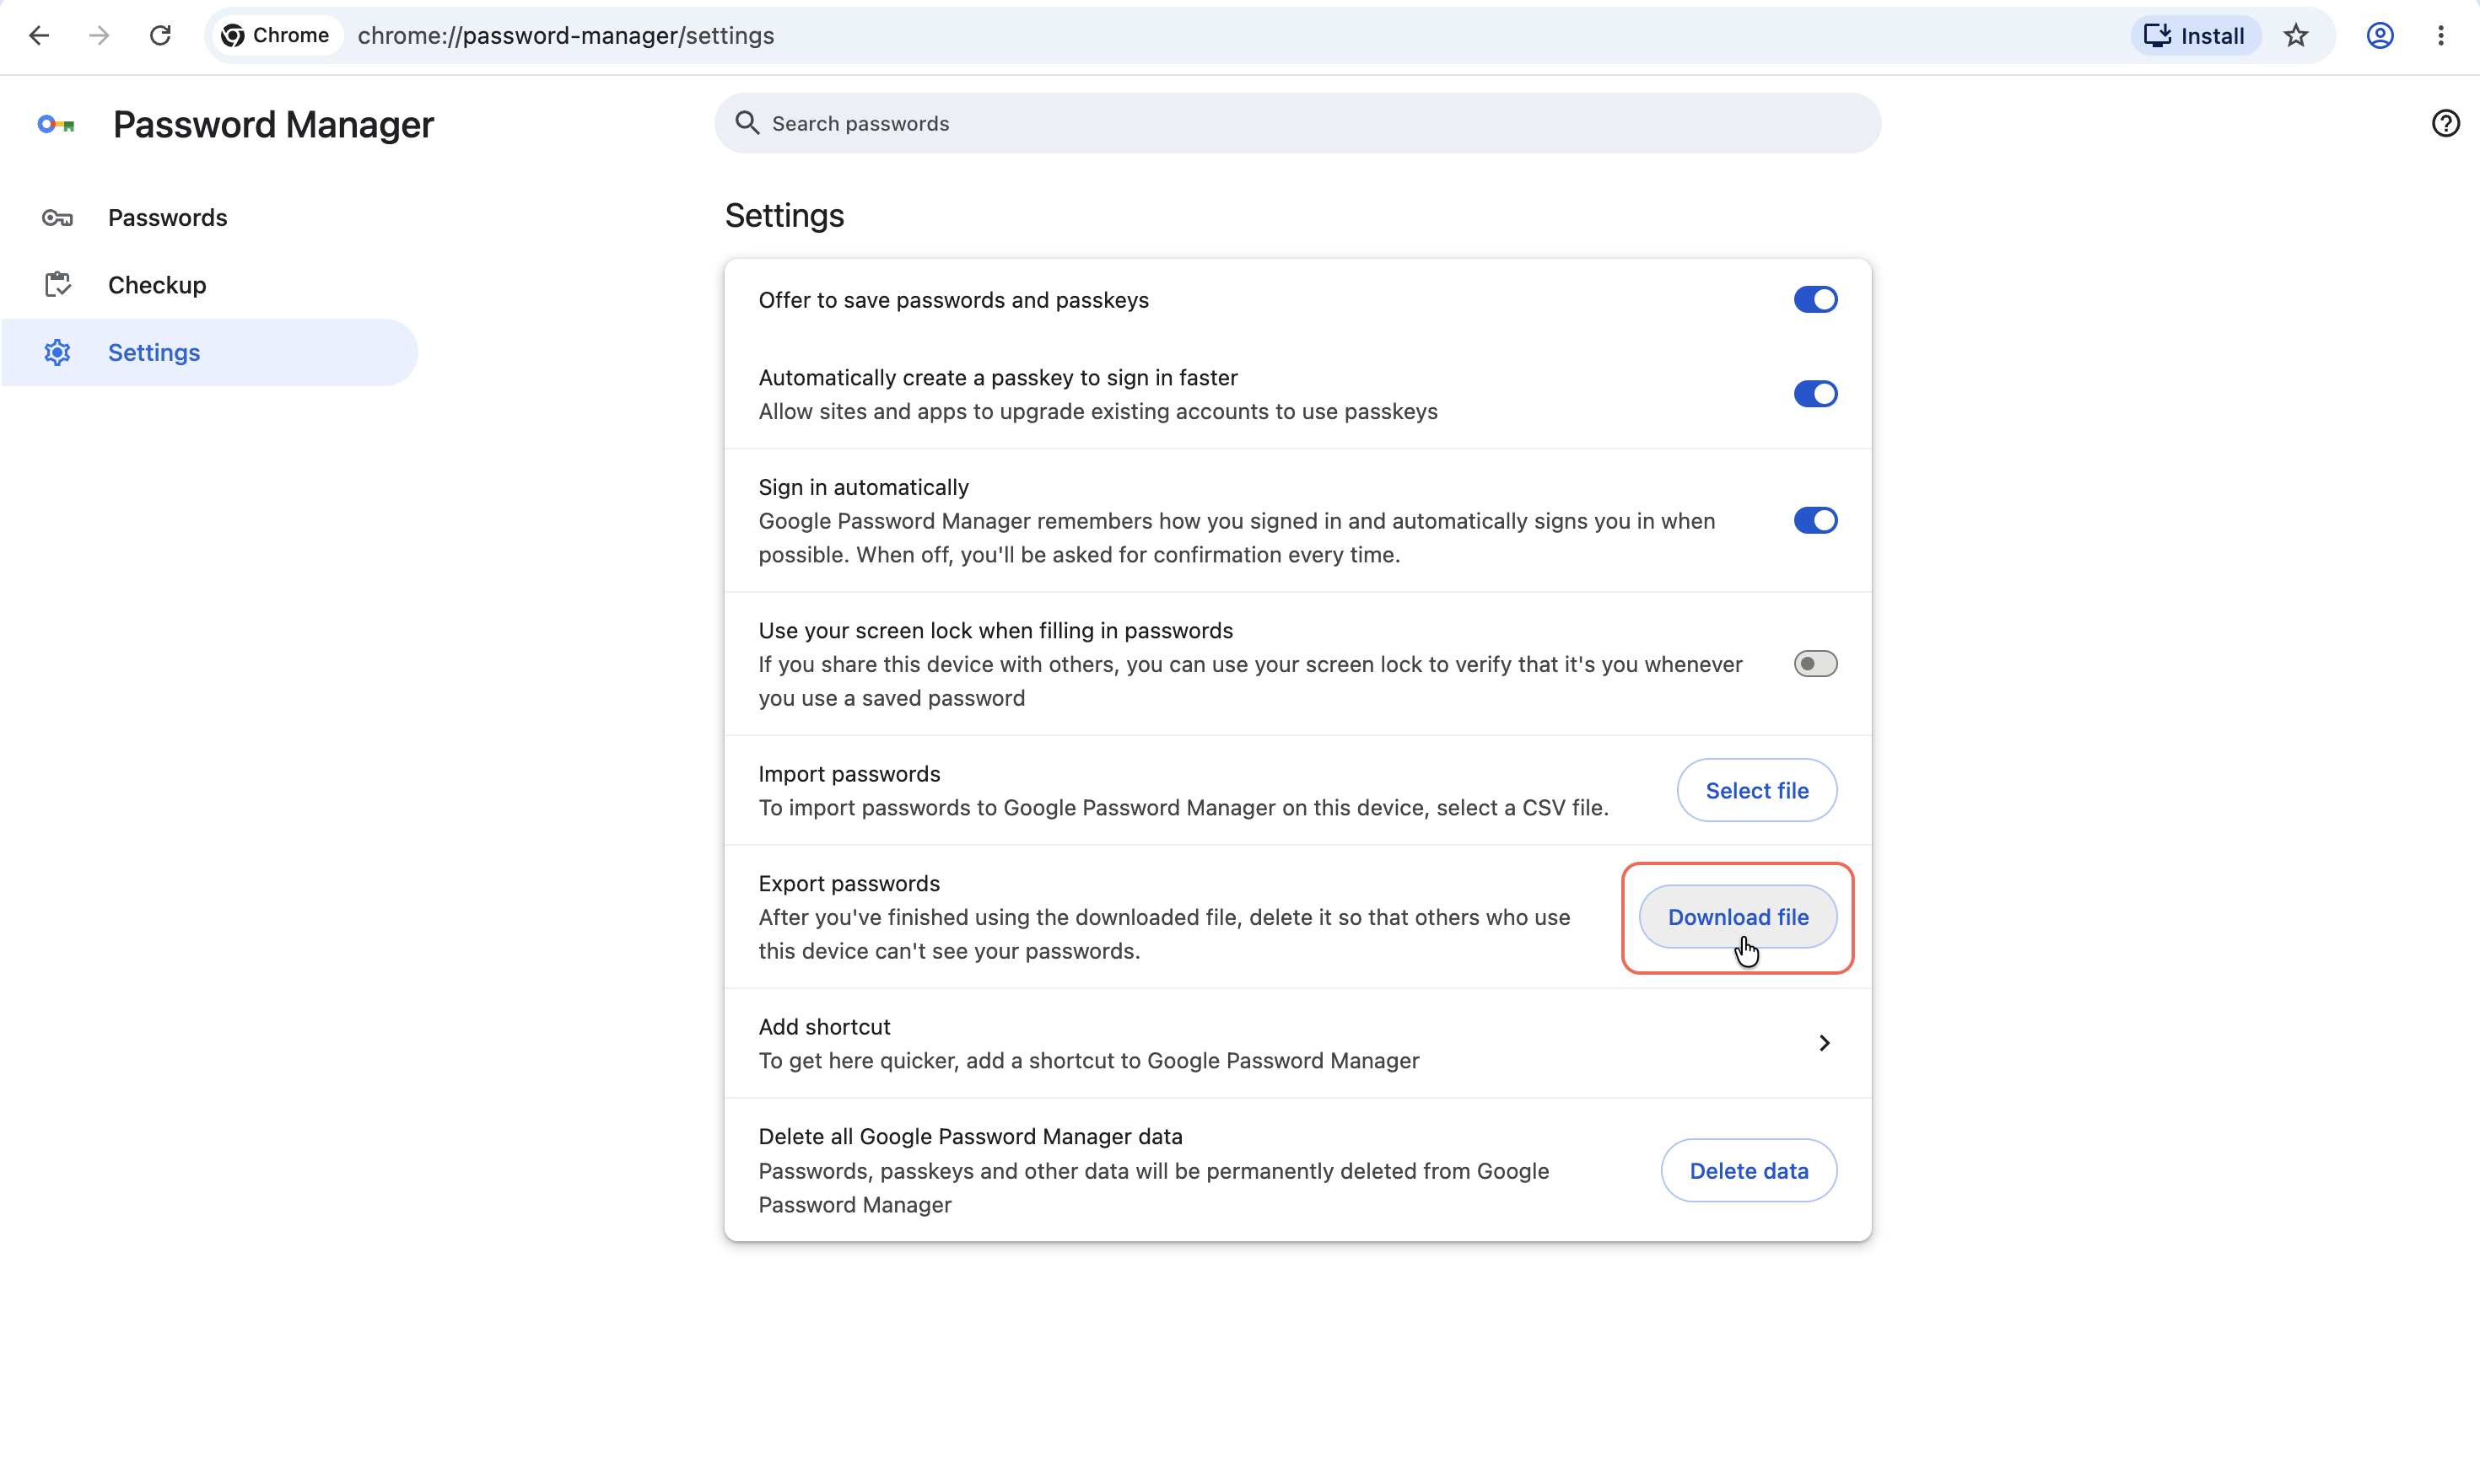Click the key icon beside Passwords

(x=57, y=218)
